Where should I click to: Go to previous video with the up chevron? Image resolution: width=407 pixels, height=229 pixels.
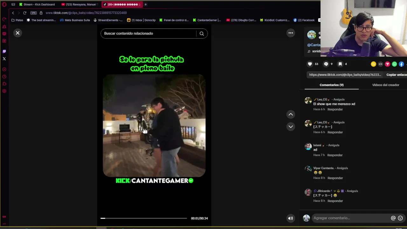291,114
